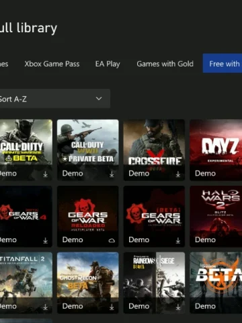Click download icon on Rainbow Six Siege
The height and width of the screenshot is (323, 242).
tap(178, 307)
